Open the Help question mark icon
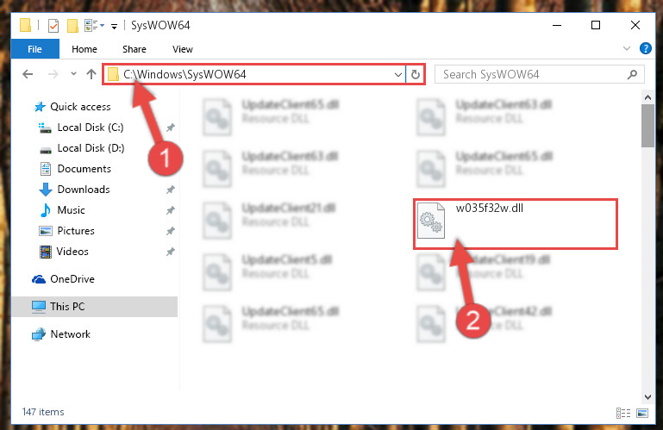The width and height of the screenshot is (663, 430). tap(645, 48)
